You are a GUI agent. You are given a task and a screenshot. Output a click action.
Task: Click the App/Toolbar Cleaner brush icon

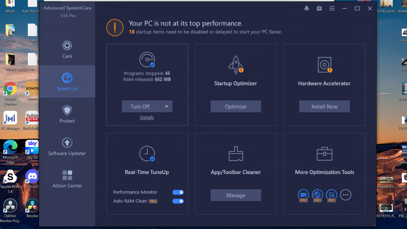(x=236, y=154)
